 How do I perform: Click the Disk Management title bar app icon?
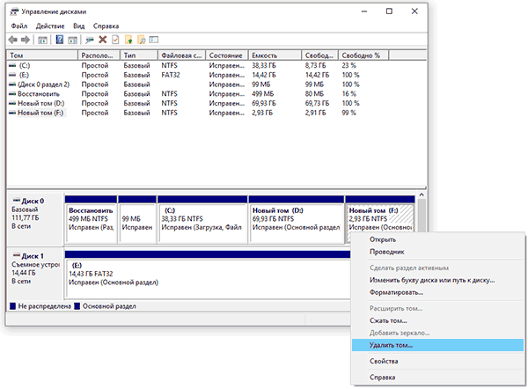tap(14, 11)
